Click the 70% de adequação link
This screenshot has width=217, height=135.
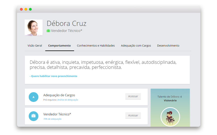(x=52, y=119)
